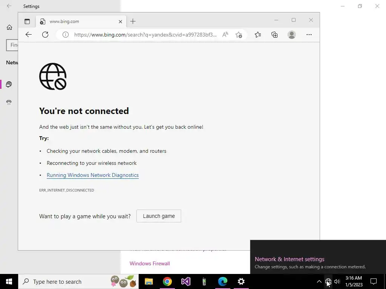386x289 pixels.
Task: Open Settings Home icon
Action: (9, 27)
